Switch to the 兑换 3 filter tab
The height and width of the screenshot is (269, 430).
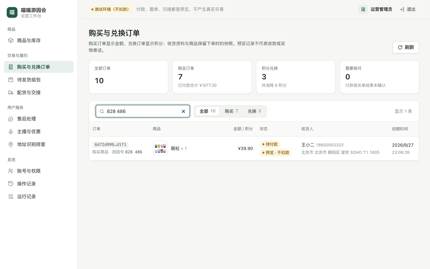coord(254,111)
